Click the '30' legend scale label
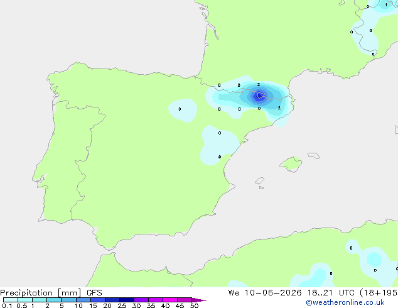The height and width of the screenshot is (308, 398). coord(136,305)
